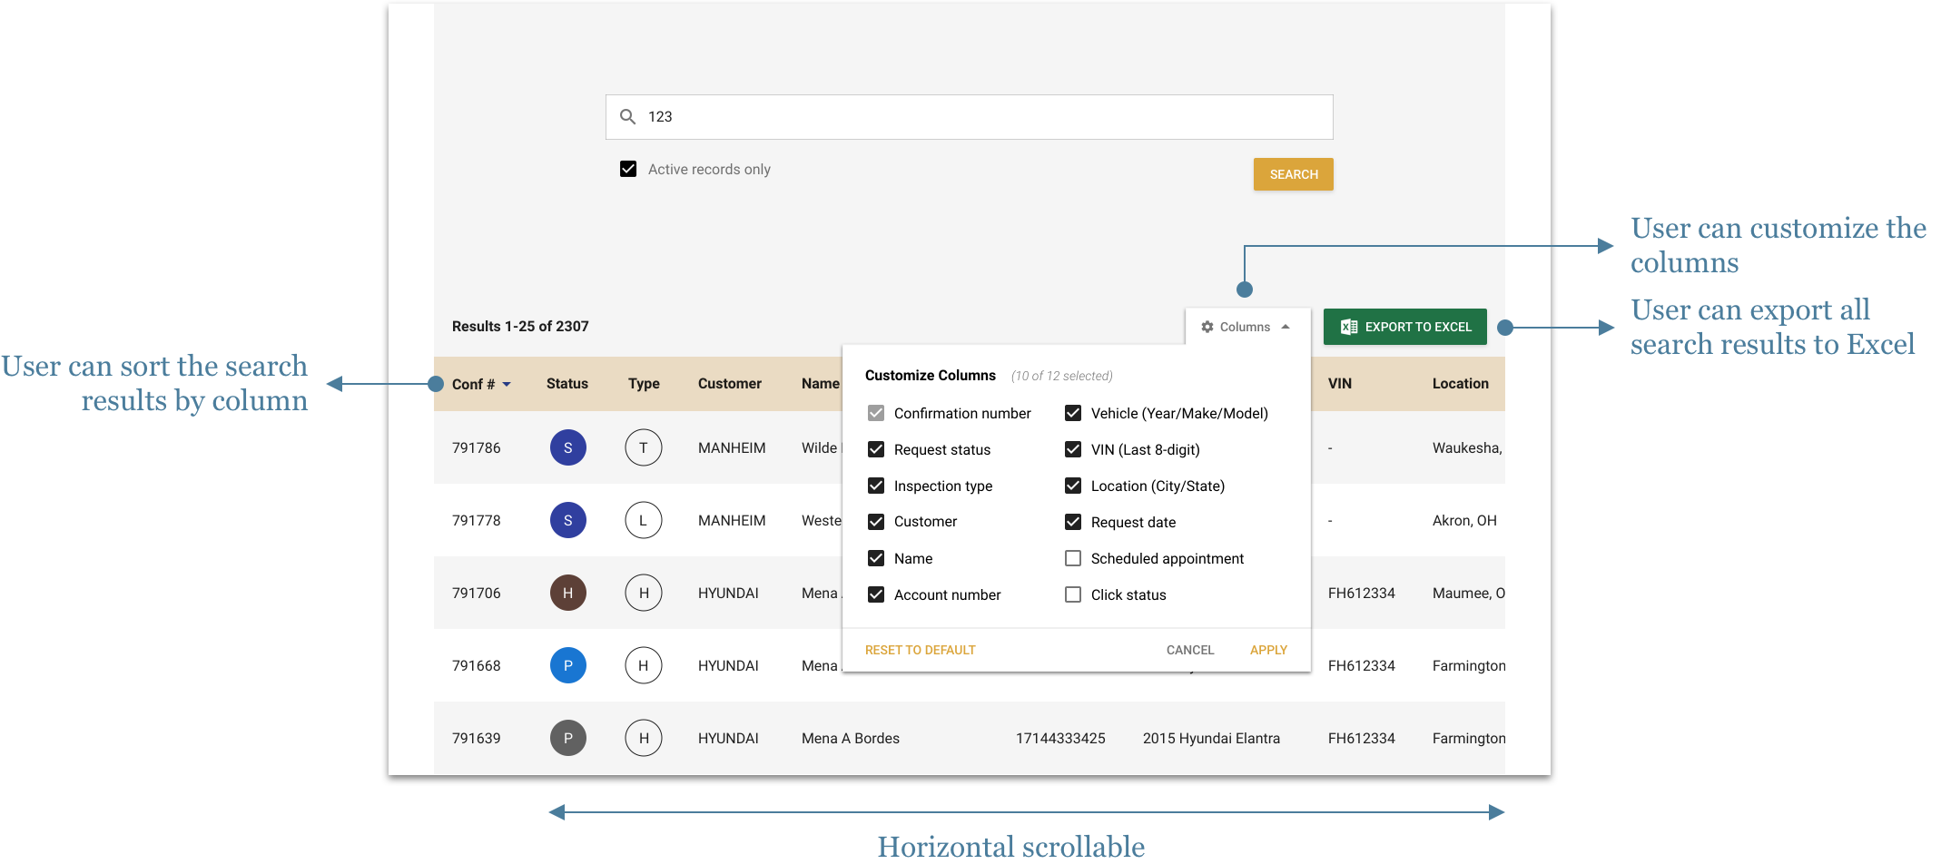Uncheck the Account number column checkbox

pos(876,594)
